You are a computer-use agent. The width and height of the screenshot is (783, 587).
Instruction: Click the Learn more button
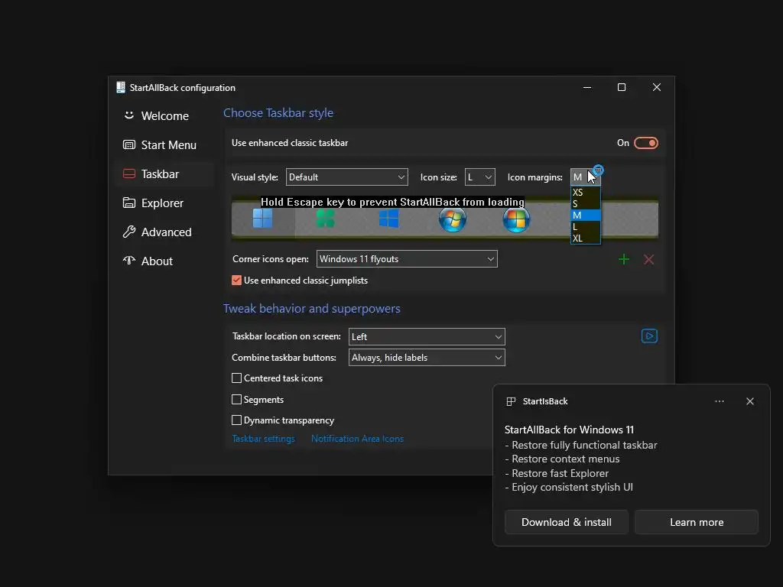click(x=697, y=522)
